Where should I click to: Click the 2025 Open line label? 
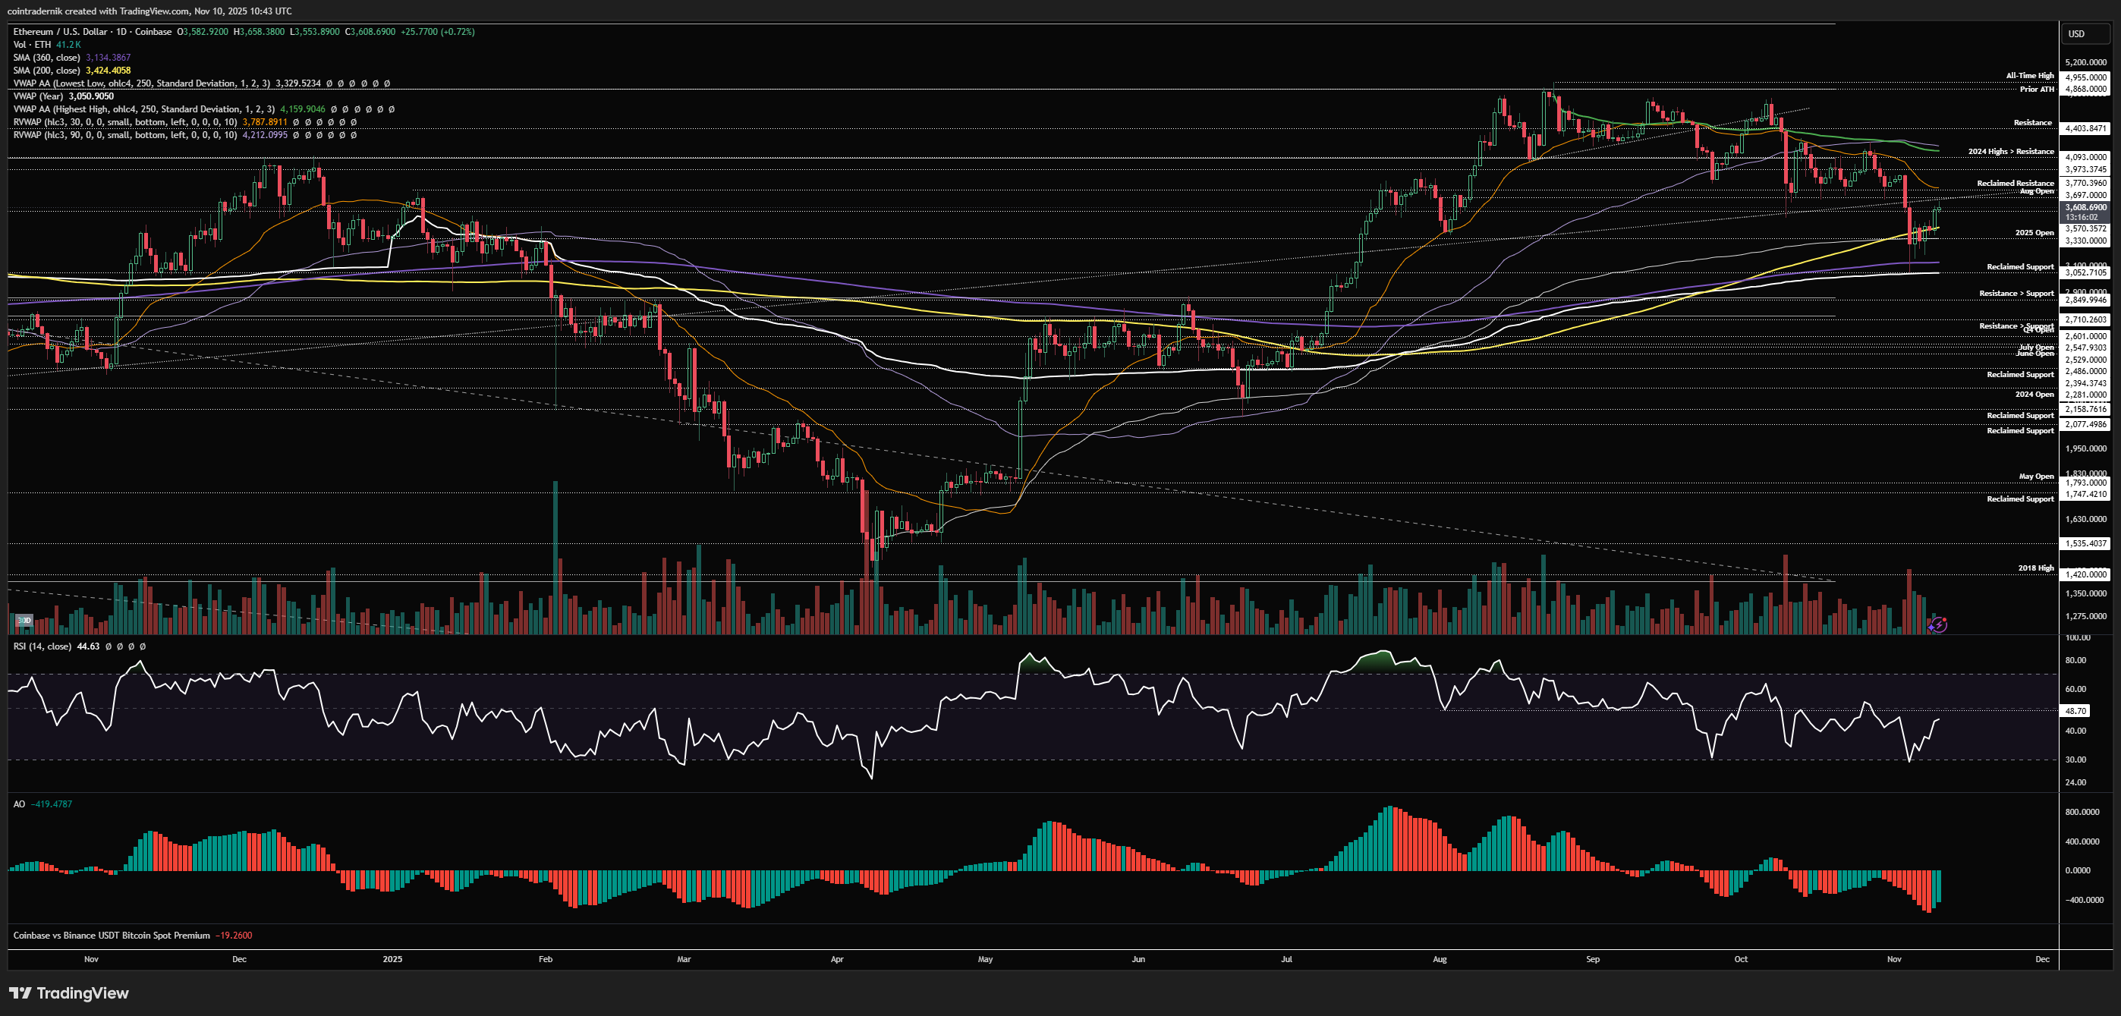click(2034, 233)
